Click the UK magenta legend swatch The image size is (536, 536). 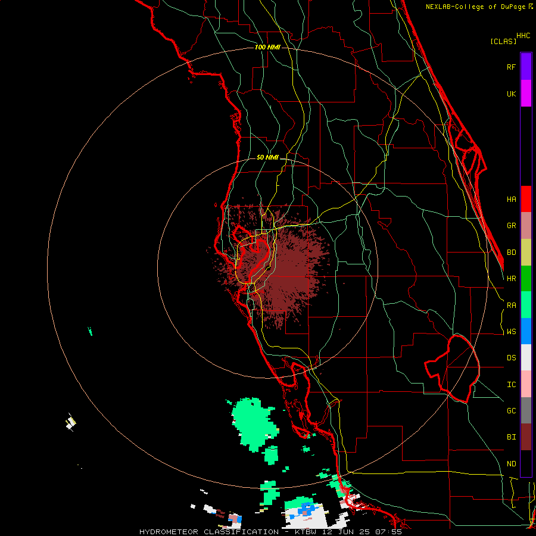(526, 94)
